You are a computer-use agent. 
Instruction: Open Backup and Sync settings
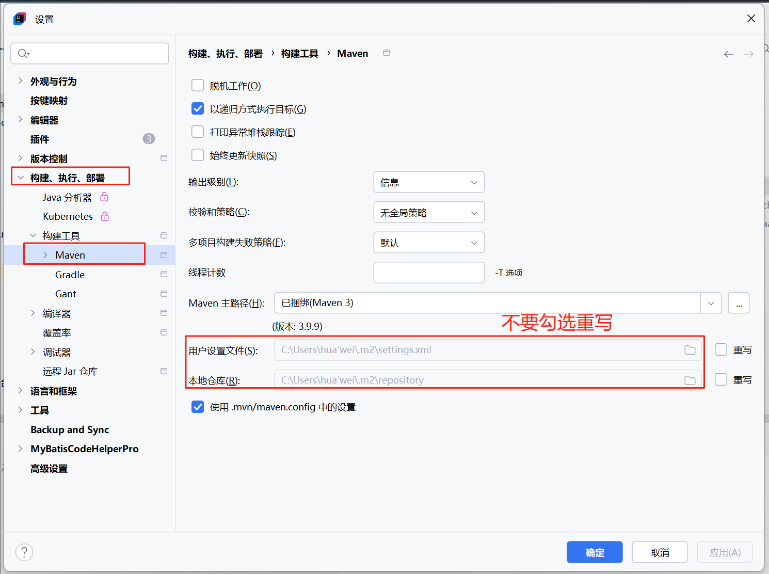[70, 430]
